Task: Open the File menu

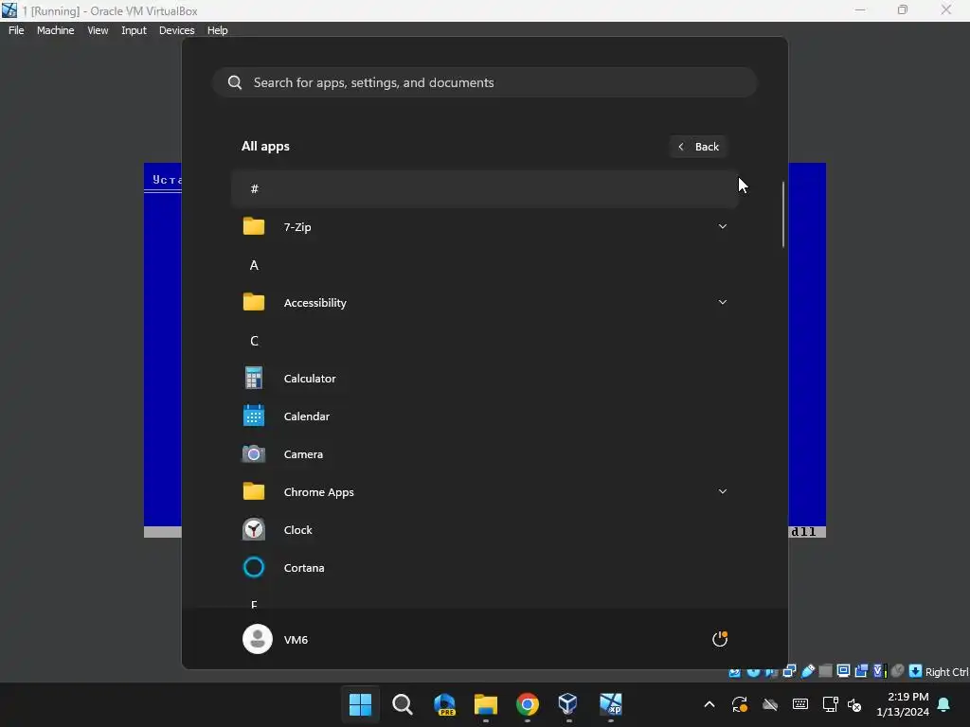Action: (16, 30)
